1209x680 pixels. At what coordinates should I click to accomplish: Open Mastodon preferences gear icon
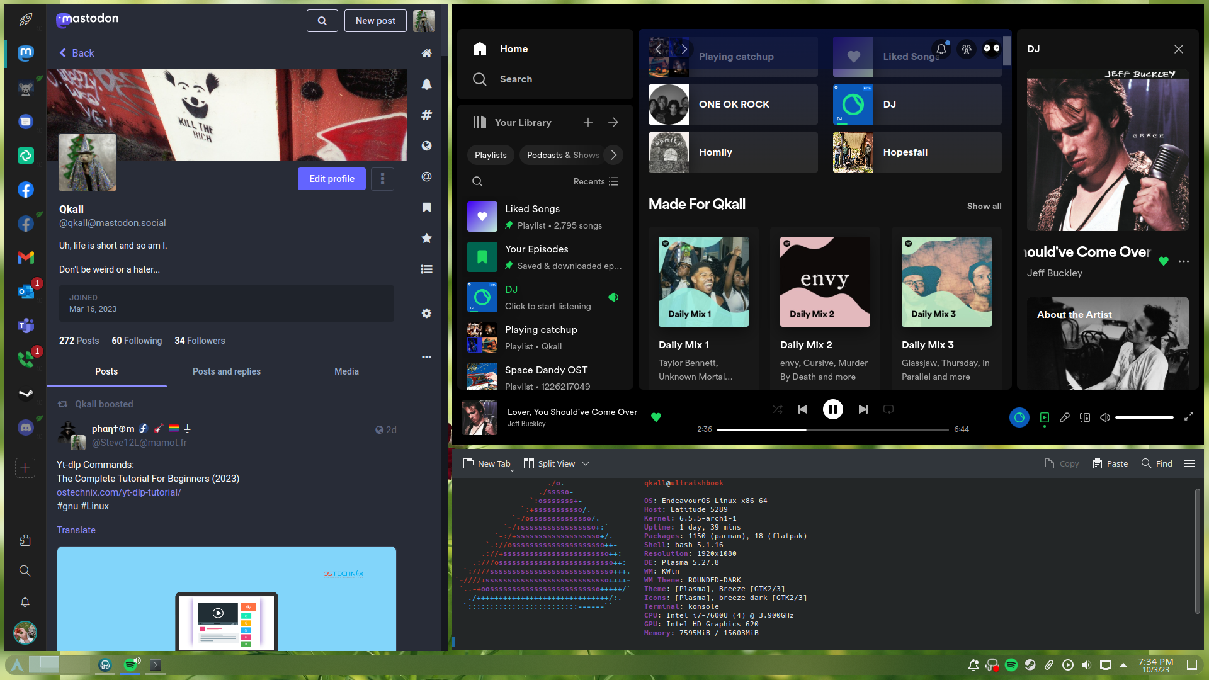coord(426,313)
